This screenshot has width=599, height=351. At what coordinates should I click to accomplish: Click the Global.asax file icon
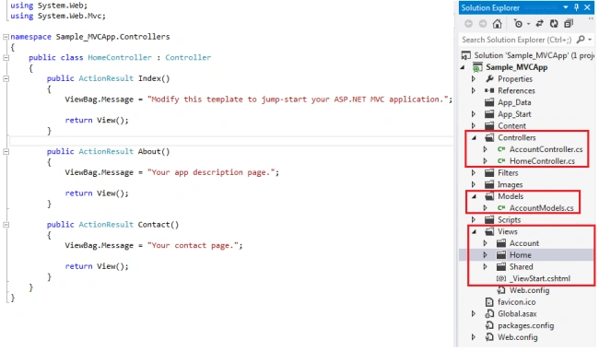tap(489, 314)
